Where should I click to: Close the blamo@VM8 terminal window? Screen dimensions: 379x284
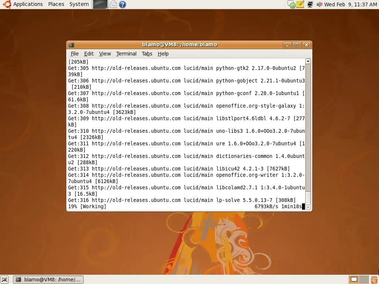306,45
